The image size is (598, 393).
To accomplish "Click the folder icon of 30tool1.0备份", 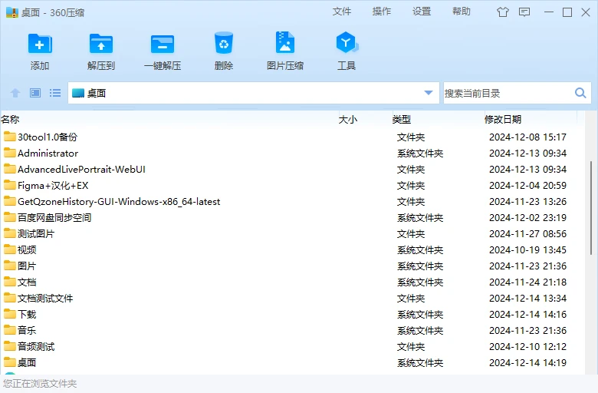I will click(x=10, y=137).
